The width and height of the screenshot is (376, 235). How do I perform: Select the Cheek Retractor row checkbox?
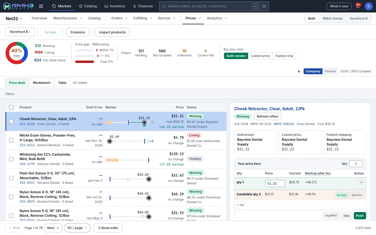pyautogui.click(x=11, y=121)
